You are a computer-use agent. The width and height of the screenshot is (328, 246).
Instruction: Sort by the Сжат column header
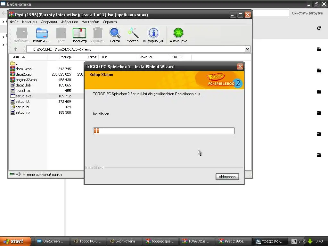[x=86, y=57]
